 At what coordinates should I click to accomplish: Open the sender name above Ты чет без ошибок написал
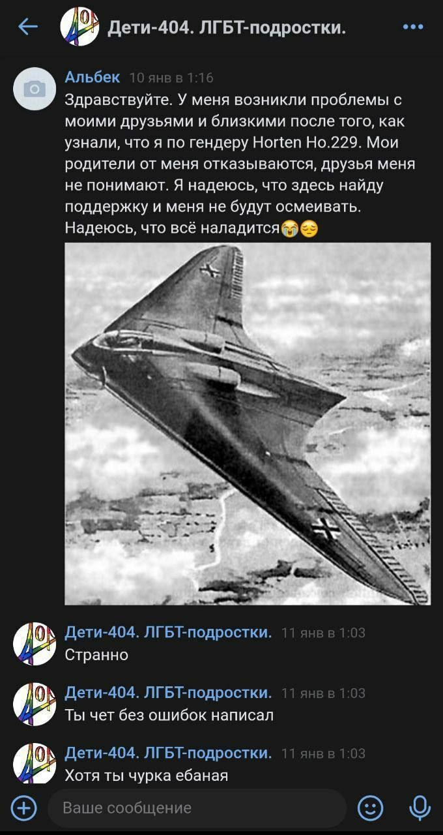(x=168, y=692)
